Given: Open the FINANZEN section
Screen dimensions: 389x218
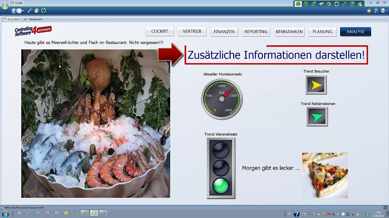Looking at the screenshot, I should click(224, 31).
